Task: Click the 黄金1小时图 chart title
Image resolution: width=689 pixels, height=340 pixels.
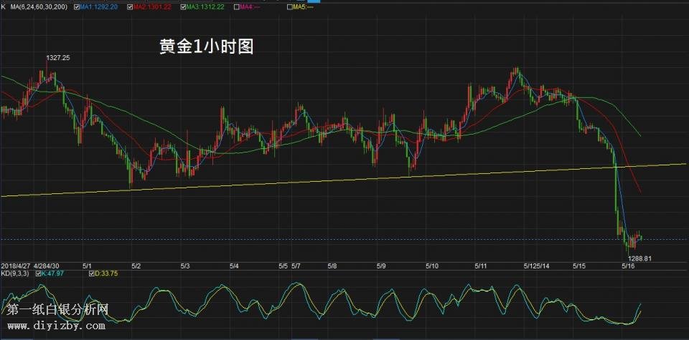Action: coord(207,47)
